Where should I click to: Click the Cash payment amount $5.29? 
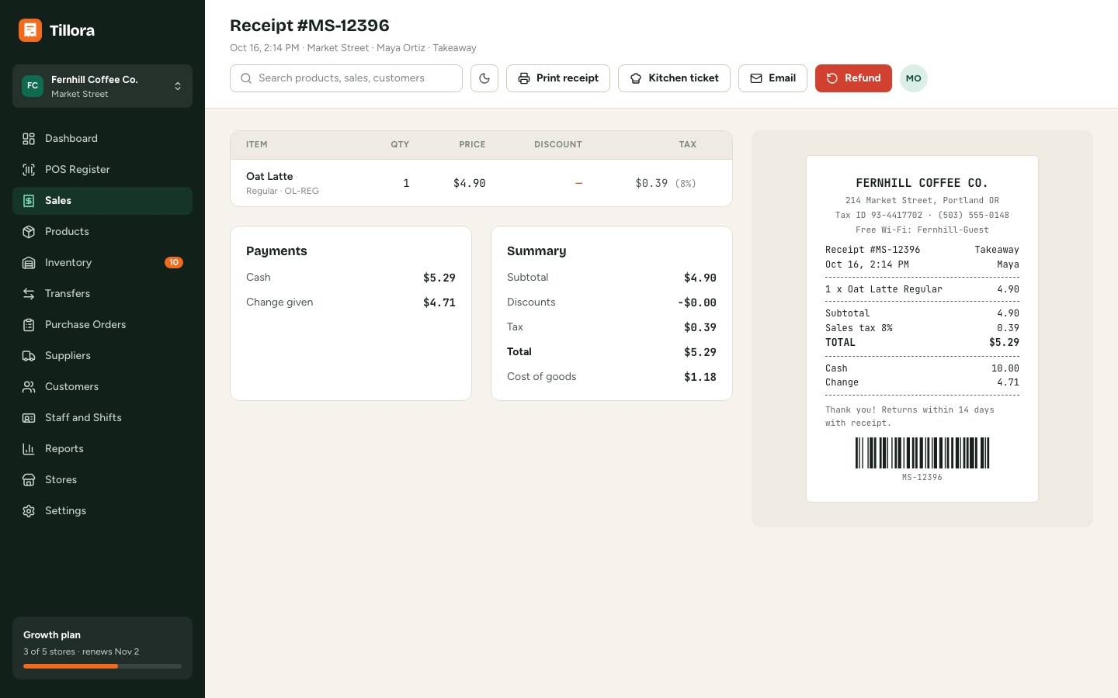pos(439,278)
